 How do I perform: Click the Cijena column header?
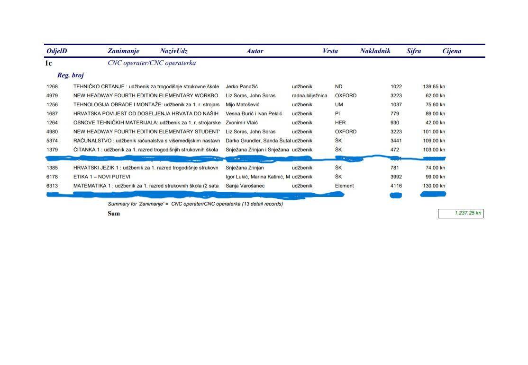tap(452, 51)
